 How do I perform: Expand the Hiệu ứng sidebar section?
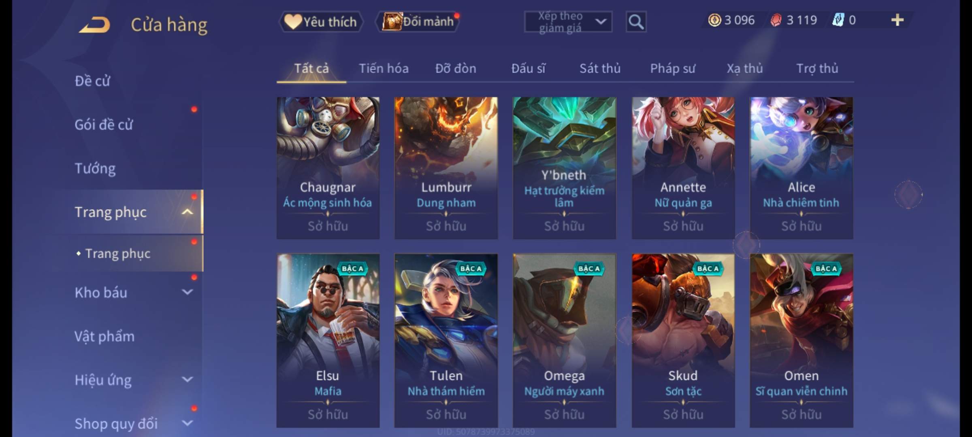point(187,379)
